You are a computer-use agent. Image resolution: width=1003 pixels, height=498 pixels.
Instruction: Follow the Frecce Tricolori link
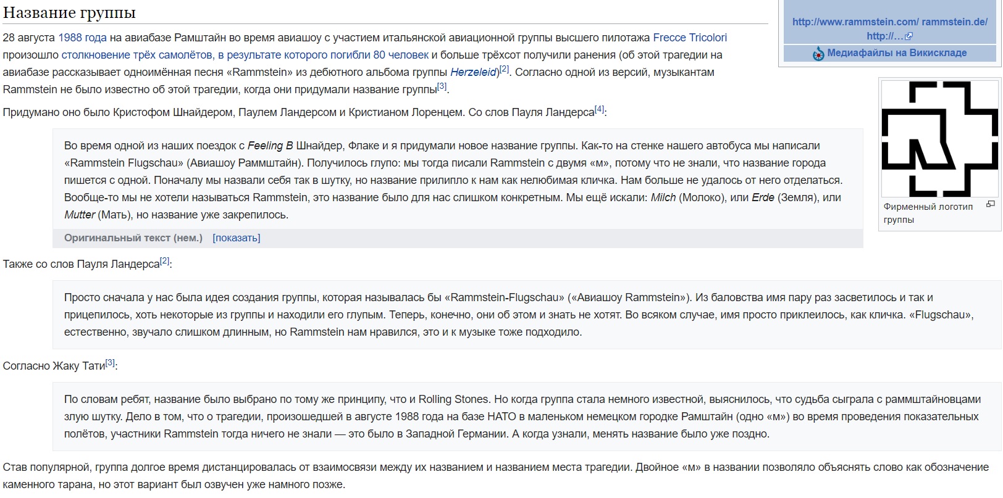pyautogui.click(x=690, y=38)
